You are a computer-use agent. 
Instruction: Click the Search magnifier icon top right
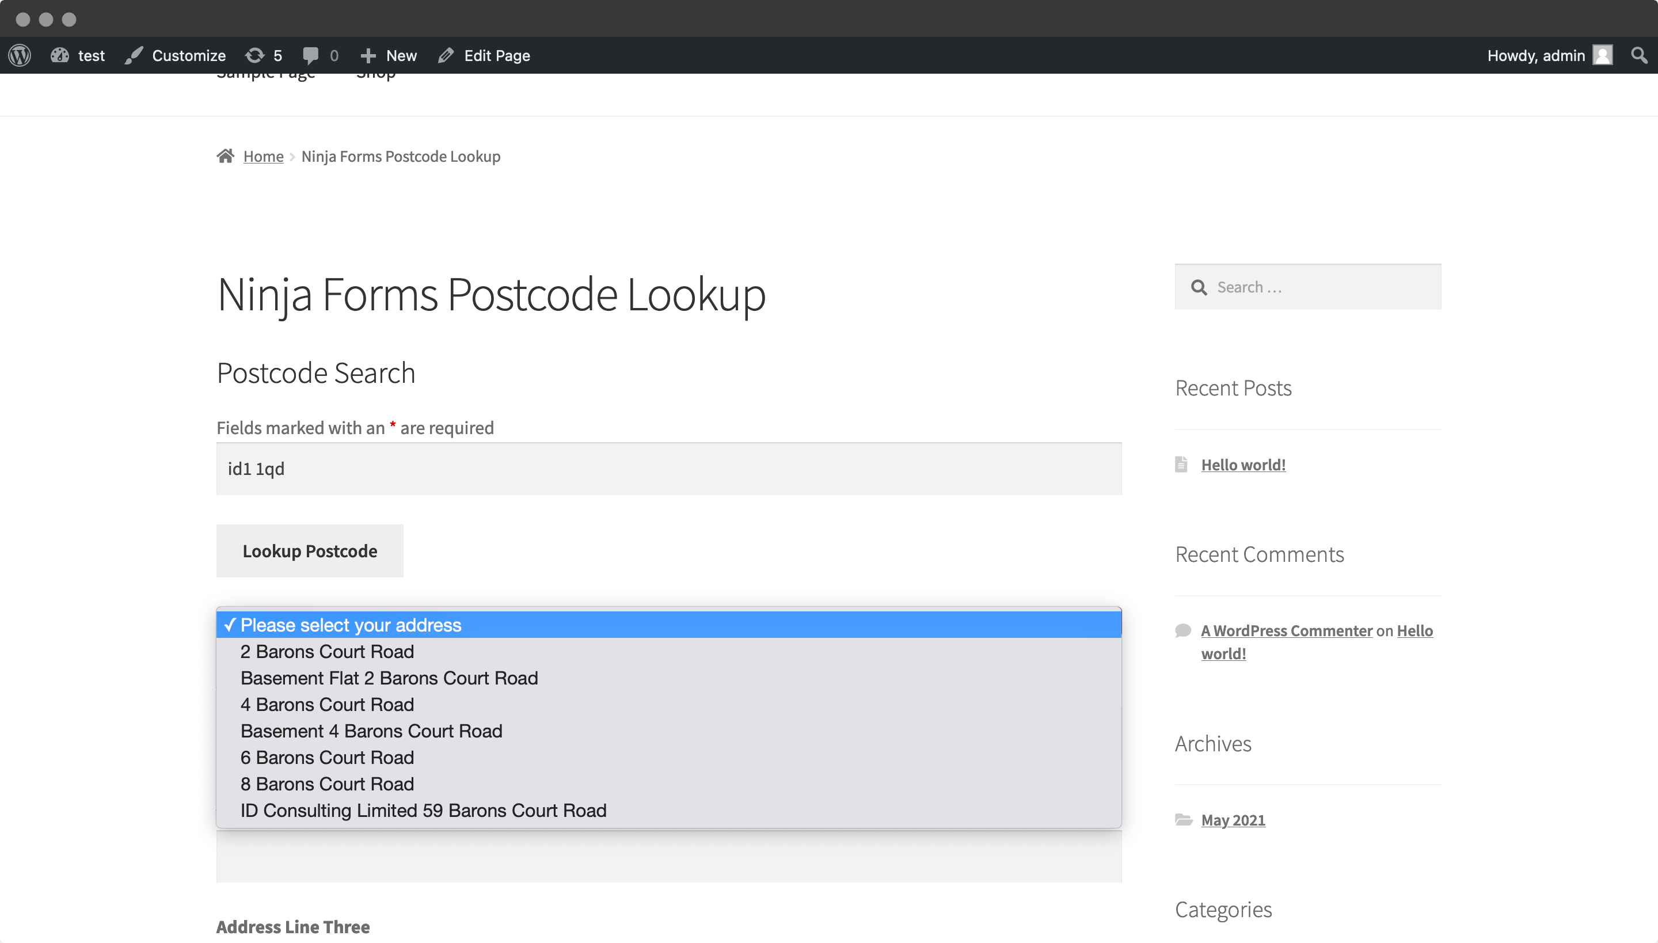click(1640, 55)
